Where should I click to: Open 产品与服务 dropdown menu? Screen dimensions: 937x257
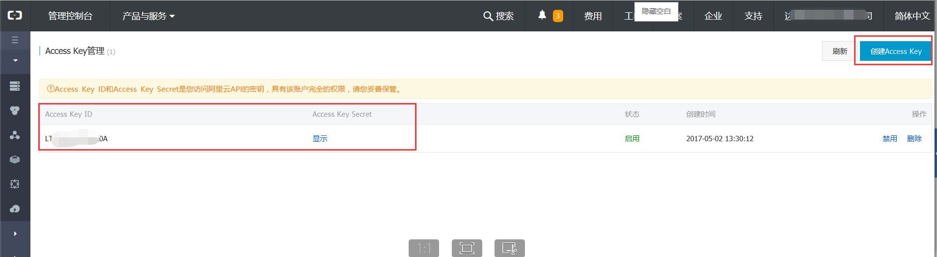(x=149, y=16)
